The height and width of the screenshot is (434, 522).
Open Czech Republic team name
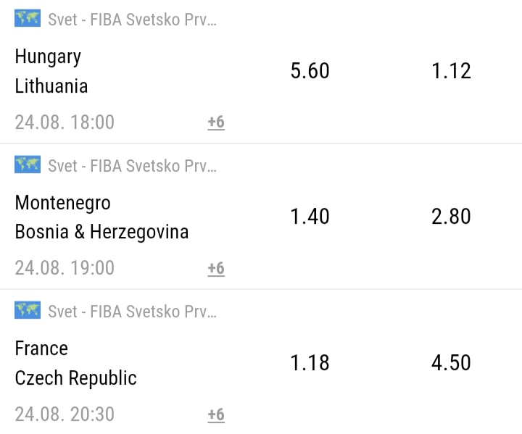coord(76,378)
